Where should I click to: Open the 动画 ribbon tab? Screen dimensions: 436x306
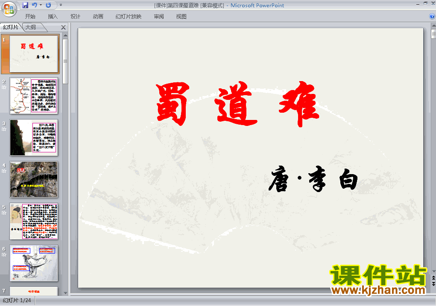click(98, 16)
